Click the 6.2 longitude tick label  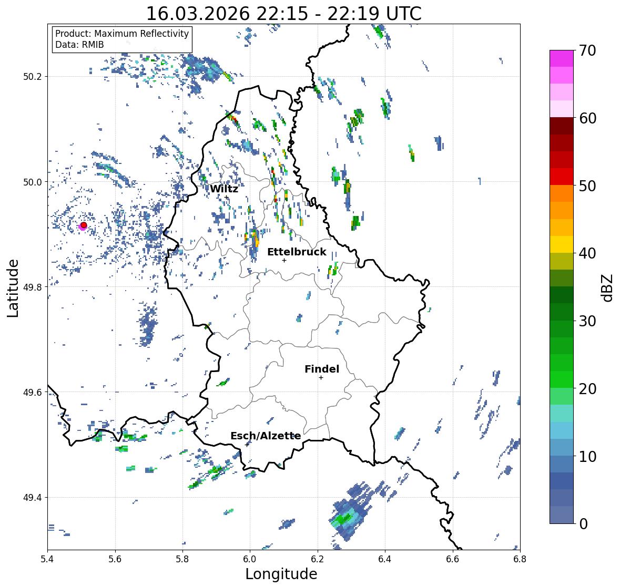318,559
